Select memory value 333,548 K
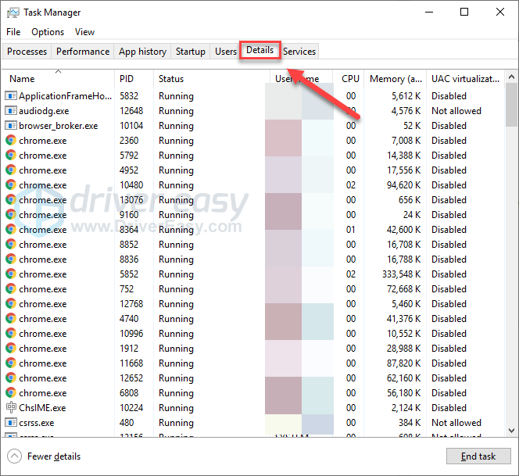This screenshot has width=519, height=476. [402, 274]
